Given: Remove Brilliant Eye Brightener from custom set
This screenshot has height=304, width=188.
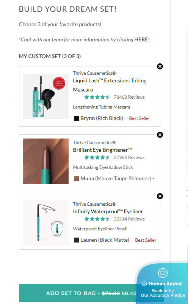Looking at the screenshot, I should 160,135.
